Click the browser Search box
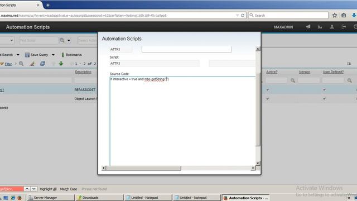 pos(288,16)
